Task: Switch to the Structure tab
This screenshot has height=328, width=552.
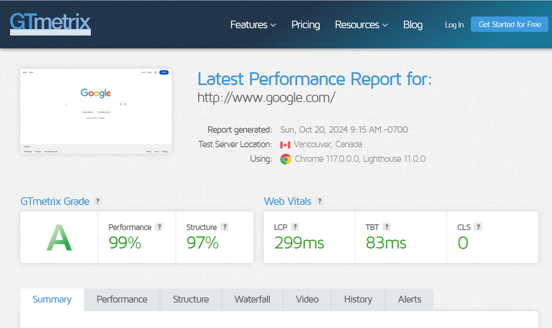Action: click(191, 300)
